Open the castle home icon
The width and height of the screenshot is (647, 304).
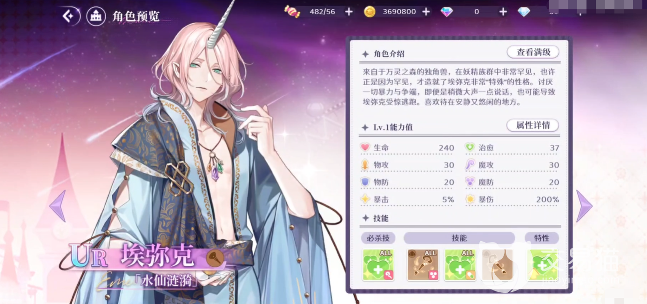coord(96,16)
